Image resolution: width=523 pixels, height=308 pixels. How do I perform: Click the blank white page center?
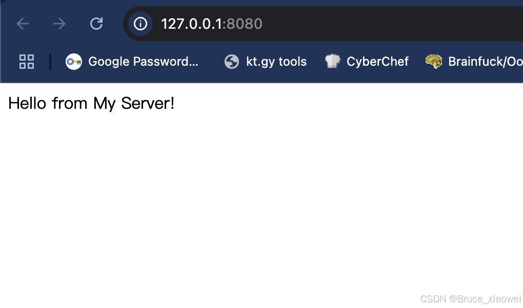261,195
